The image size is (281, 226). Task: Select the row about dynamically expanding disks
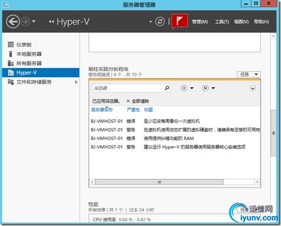click(175, 130)
